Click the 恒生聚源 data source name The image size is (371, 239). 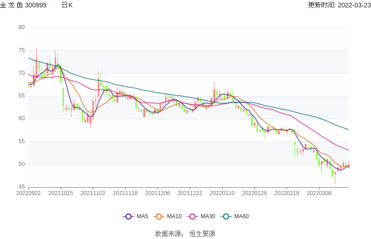click(x=202, y=234)
